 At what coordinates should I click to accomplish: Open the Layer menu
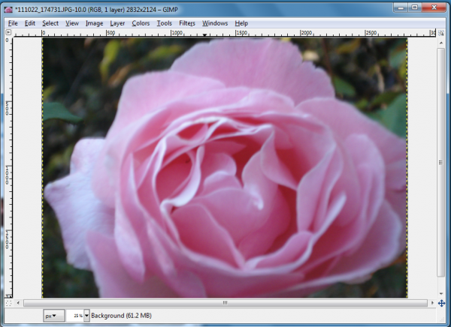coord(117,23)
